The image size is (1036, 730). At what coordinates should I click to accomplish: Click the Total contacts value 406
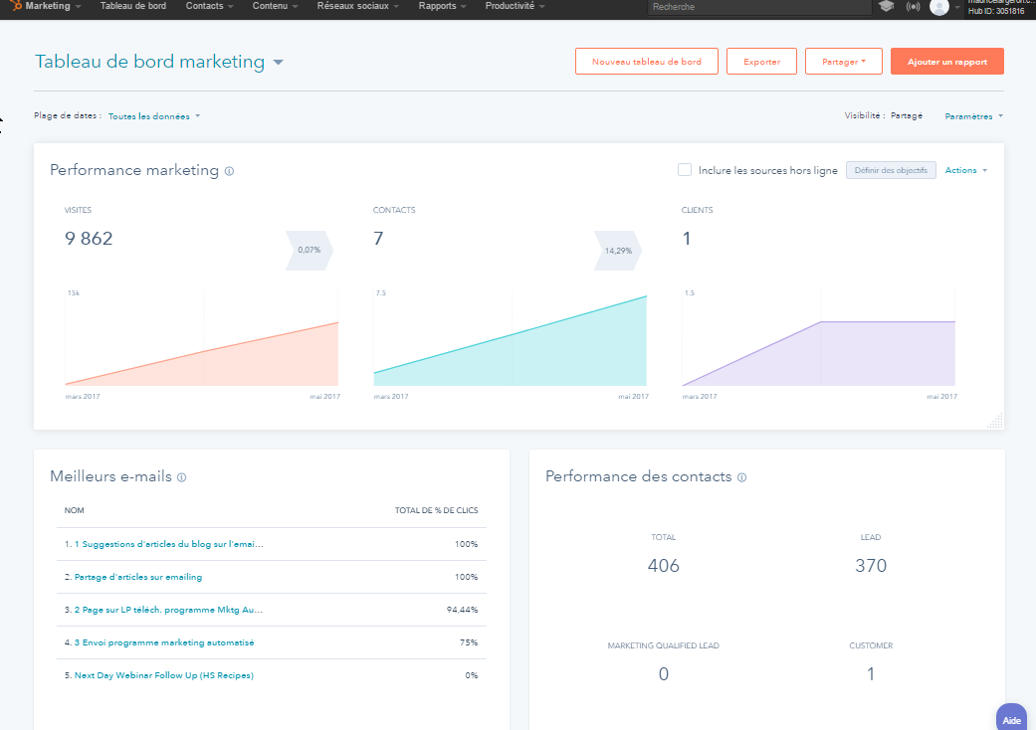pos(664,566)
